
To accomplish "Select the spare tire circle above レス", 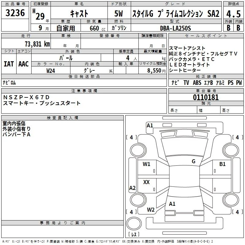I will coord(134,223).
